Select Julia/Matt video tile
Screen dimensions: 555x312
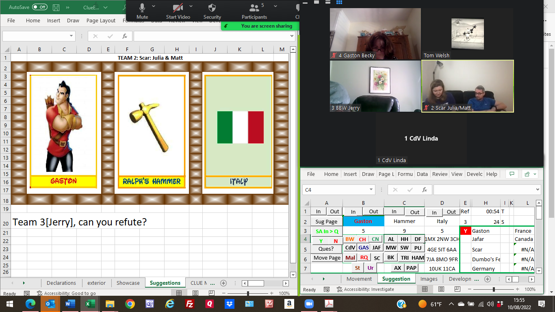[468, 86]
